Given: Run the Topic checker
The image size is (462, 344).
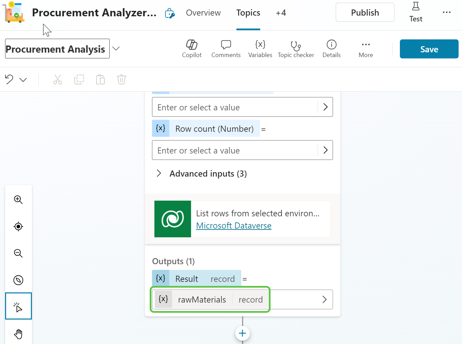Looking at the screenshot, I should 296,49.
